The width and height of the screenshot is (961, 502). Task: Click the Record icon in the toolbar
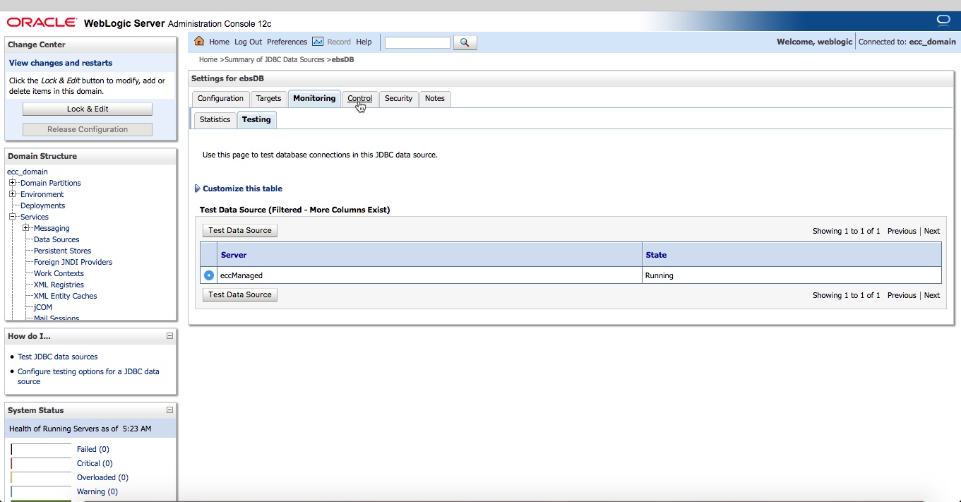coord(318,42)
